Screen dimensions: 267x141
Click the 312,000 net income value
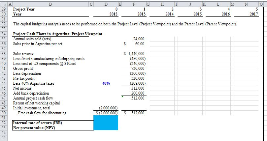(138, 88)
